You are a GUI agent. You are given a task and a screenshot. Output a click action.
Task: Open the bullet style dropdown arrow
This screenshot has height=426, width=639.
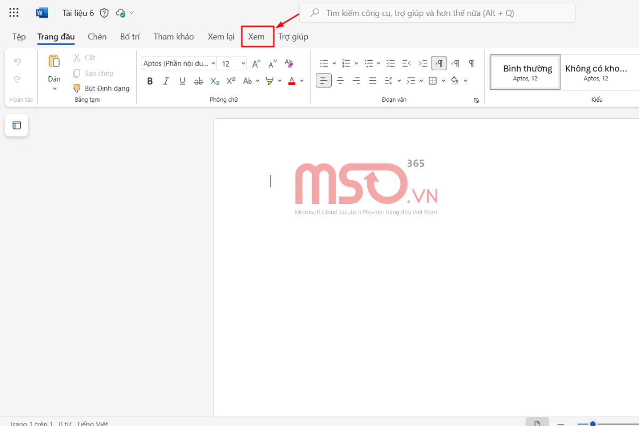[x=334, y=63]
